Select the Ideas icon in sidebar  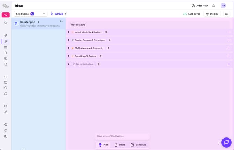click(6, 41)
